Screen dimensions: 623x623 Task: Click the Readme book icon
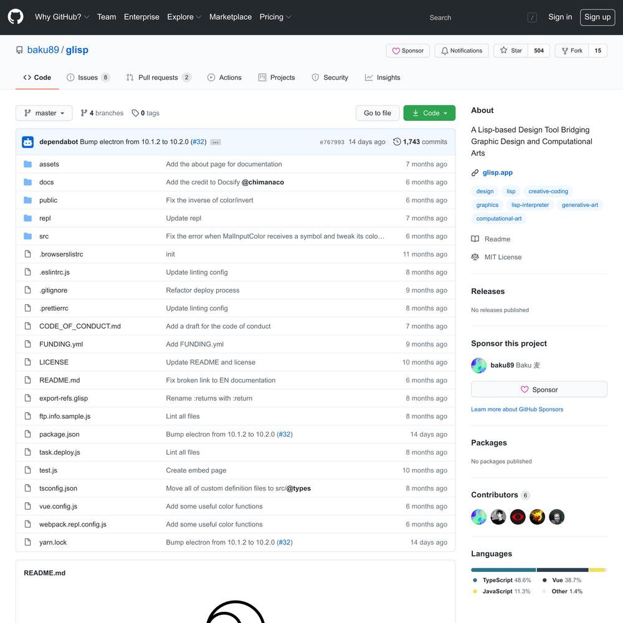[x=475, y=239]
